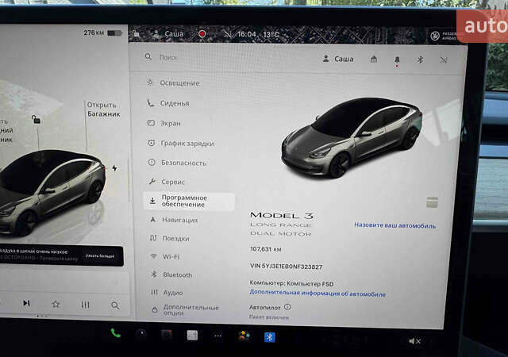This screenshot has height=357, width=508.
Task: Tap the charge port lightning bolt icon
Action: point(115,168)
